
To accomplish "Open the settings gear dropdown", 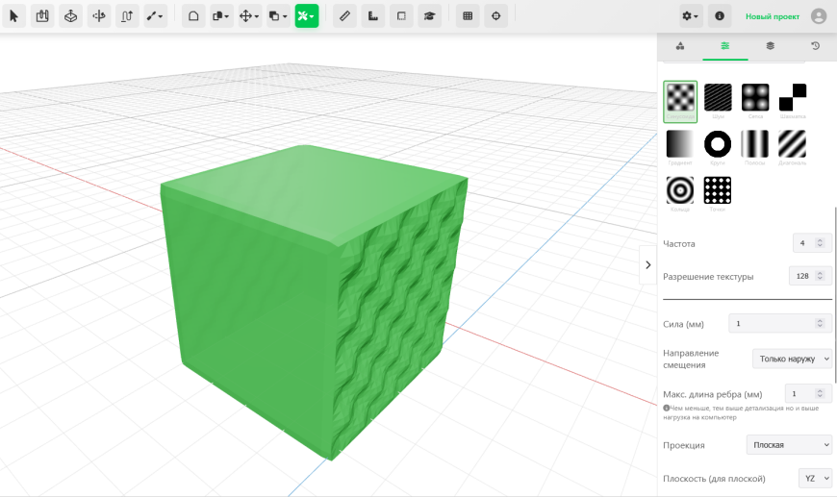I will click(690, 16).
